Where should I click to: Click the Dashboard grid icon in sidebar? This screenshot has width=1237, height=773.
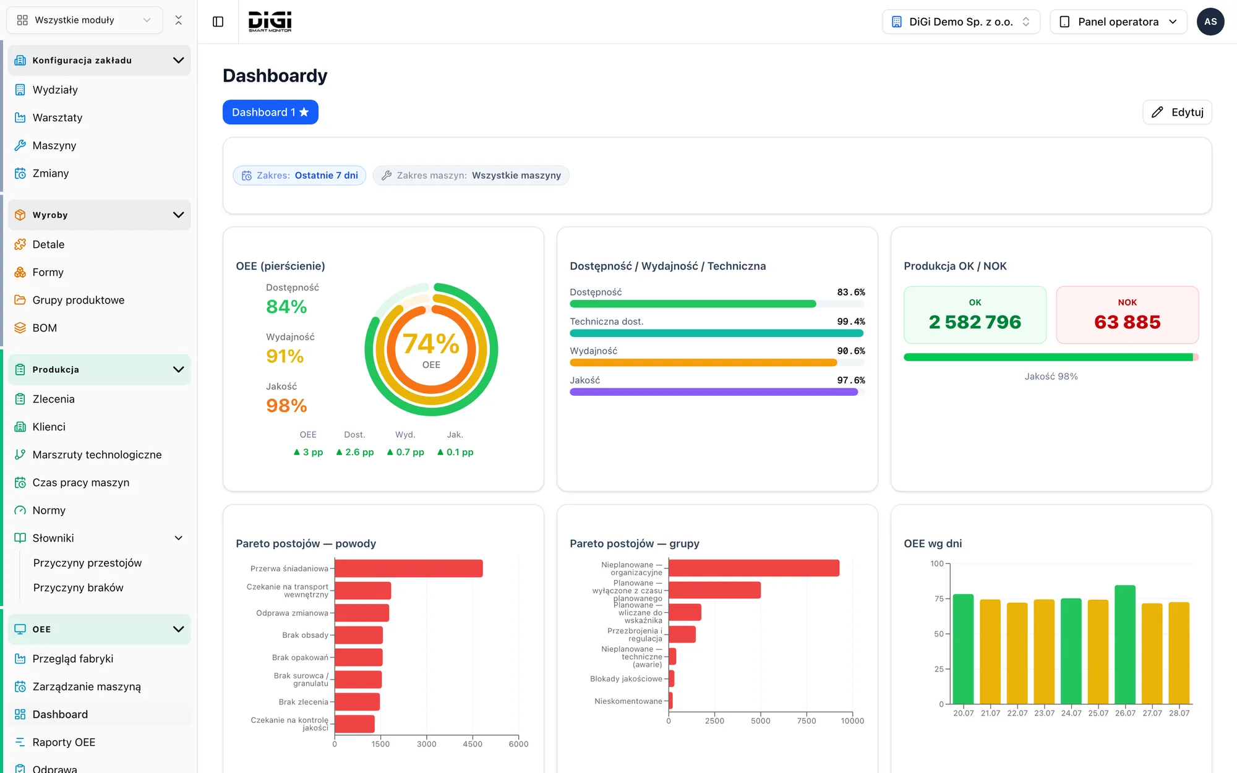click(20, 714)
